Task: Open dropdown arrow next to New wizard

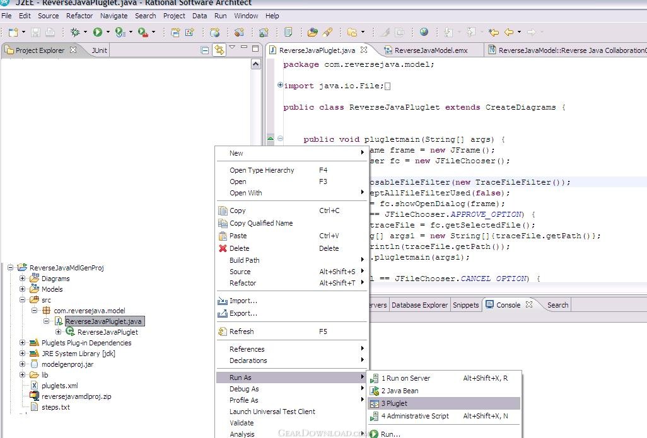Action: (23, 32)
